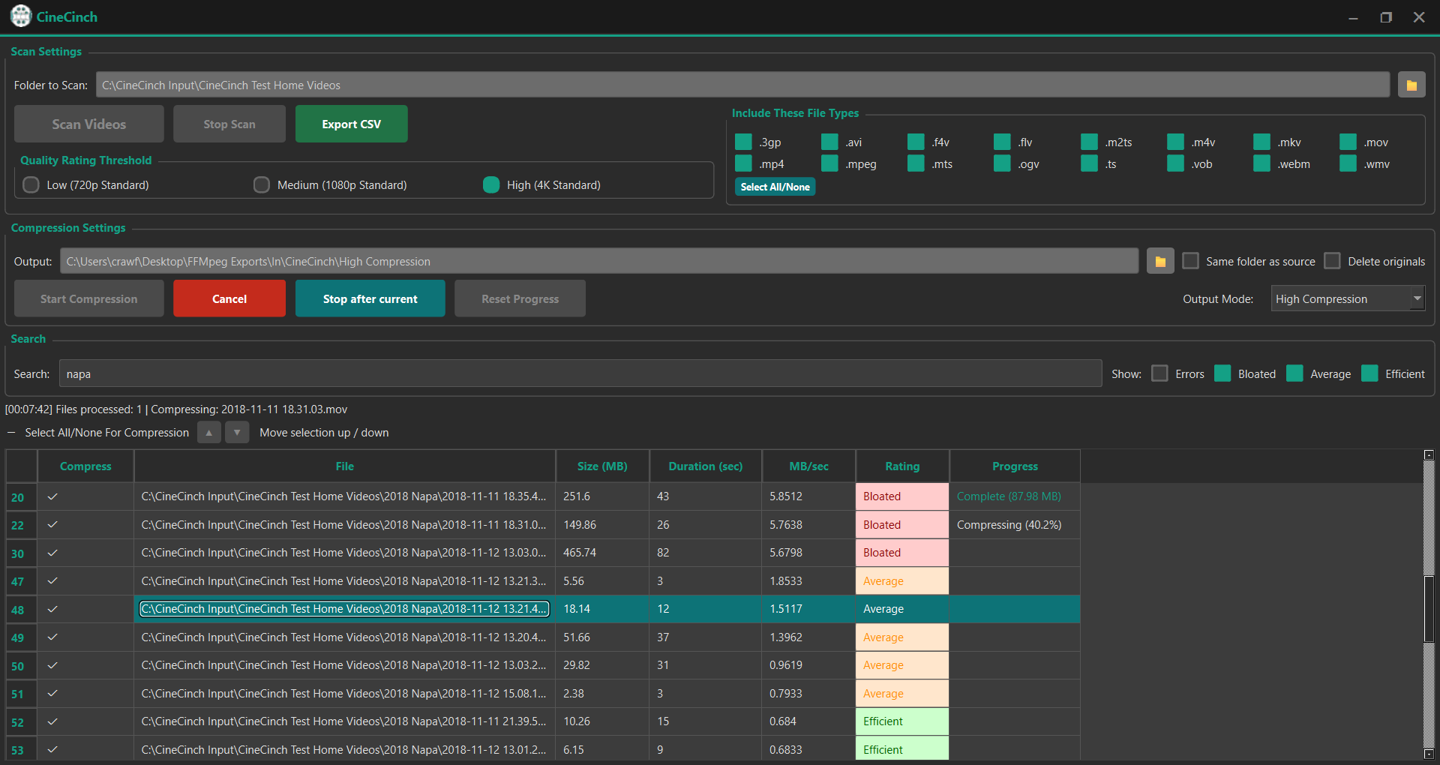Open folder browser for scan folder
1440x765 pixels.
[1411, 85]
